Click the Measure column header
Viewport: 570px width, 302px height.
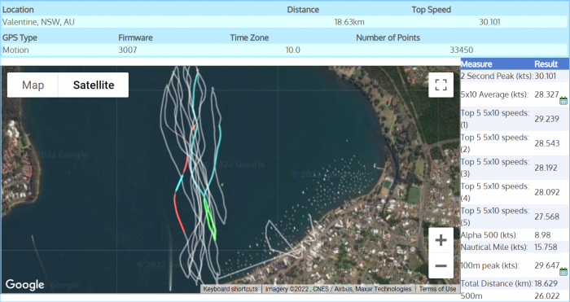point(476,64)
